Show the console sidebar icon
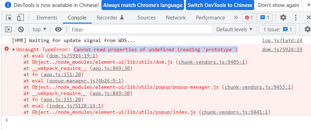311x130 pixels. click(x=8, y=30)
